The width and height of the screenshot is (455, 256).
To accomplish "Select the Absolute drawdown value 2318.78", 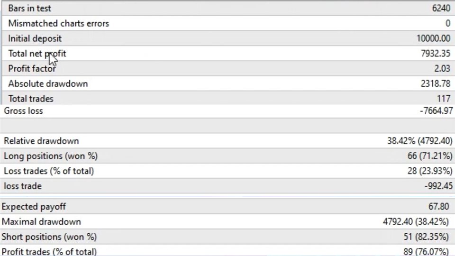I will pos(436,83).
